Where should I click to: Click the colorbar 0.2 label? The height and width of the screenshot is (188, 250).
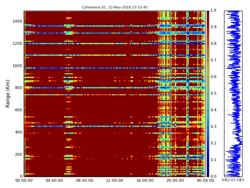pos(213,143)
